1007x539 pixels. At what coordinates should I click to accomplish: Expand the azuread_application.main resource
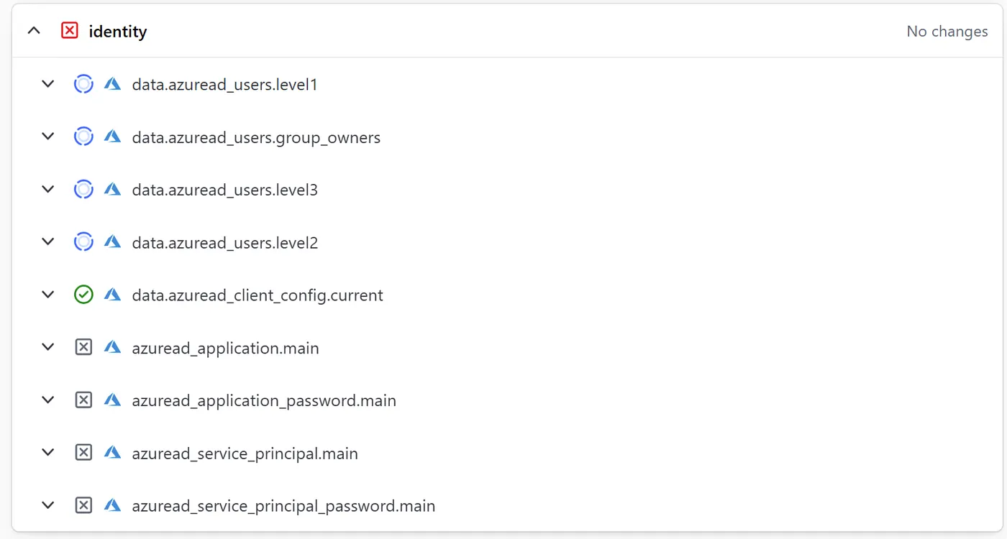click(x=48, y=348)
